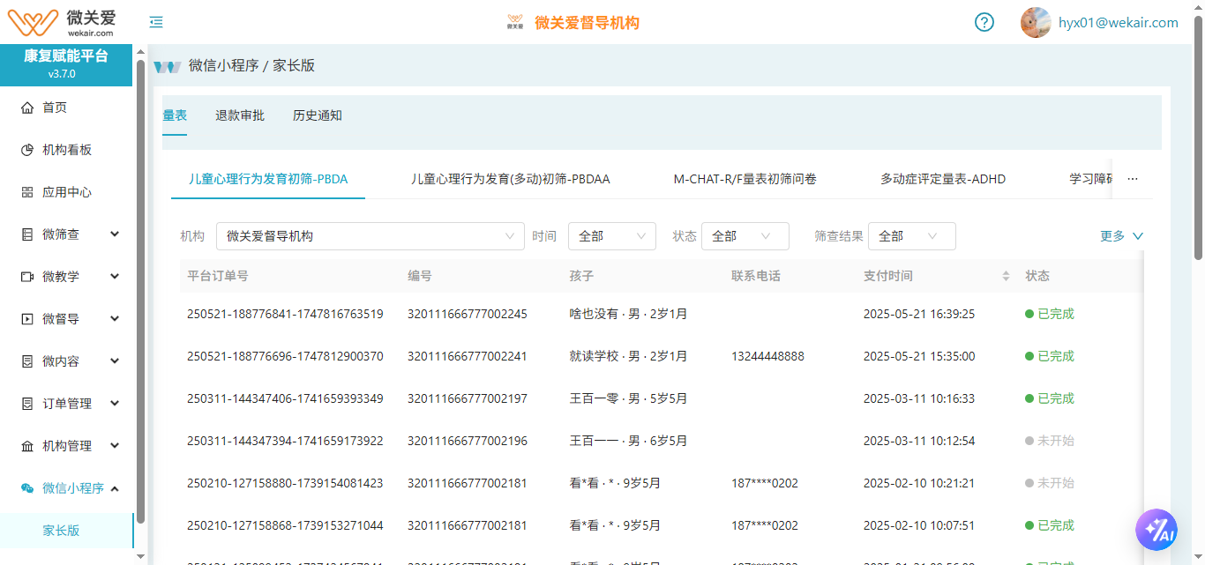Open 机构看板 pie chart icon
This screenshot has height=565, width=1205.
27,150
